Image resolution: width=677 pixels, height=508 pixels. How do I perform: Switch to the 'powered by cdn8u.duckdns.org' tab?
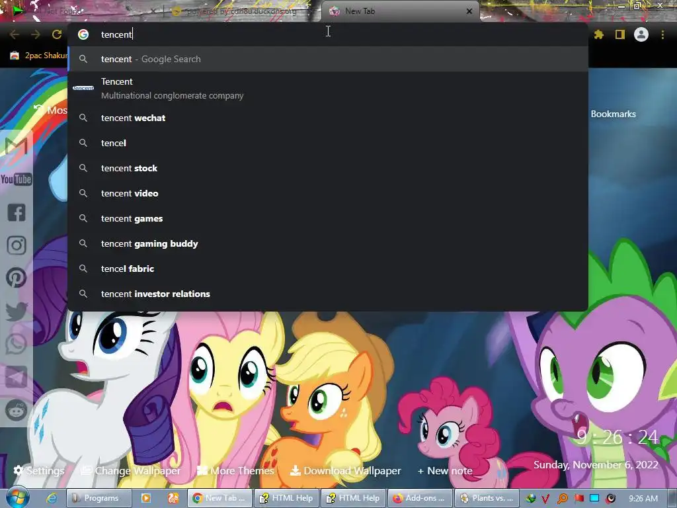click(x=242, y=11)
